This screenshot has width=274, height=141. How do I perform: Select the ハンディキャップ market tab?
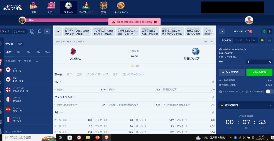(97, 74)
